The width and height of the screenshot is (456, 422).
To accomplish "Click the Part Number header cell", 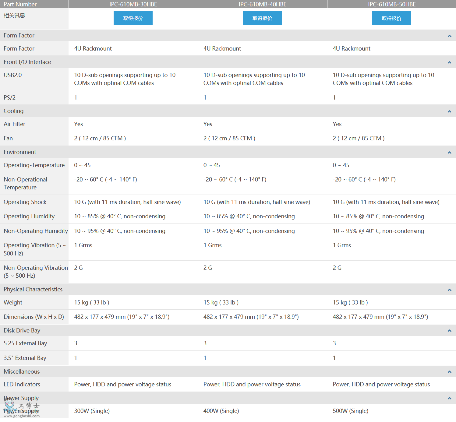I will click(20, 4).
